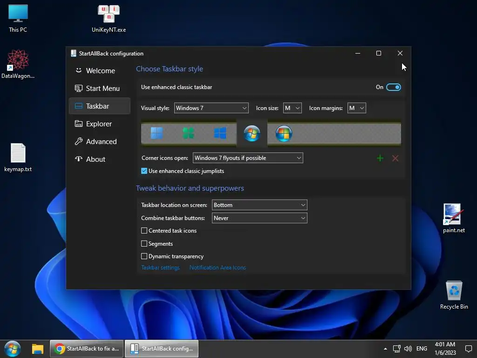Select the DataWagon desktop shortcut

point(18,64)
